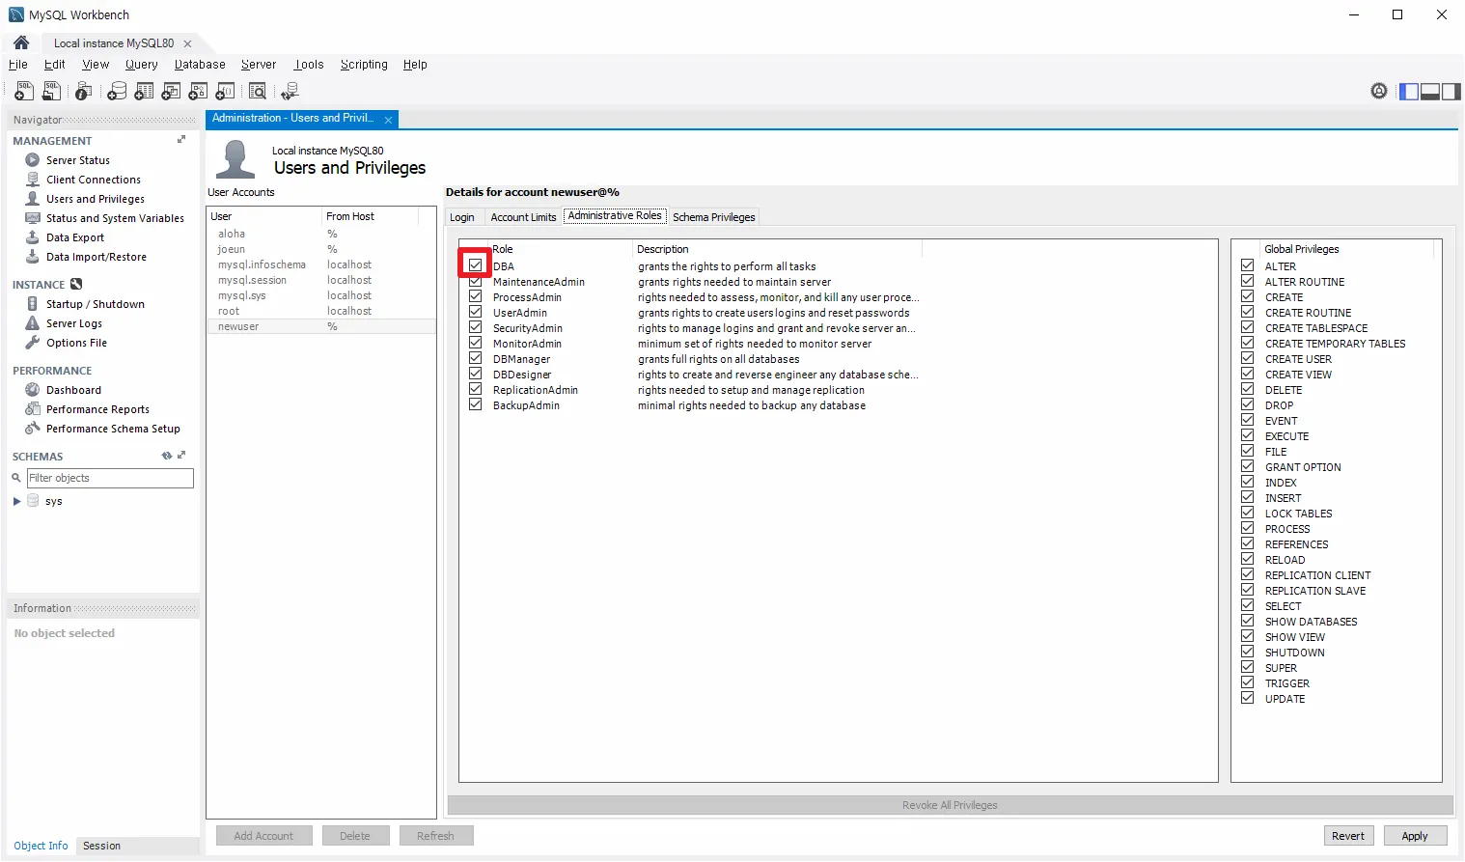The height and width of the screenshot is (862, 1465).
Task: Close the Administration - Users and Privileges tab
Action: pos(388,120)
